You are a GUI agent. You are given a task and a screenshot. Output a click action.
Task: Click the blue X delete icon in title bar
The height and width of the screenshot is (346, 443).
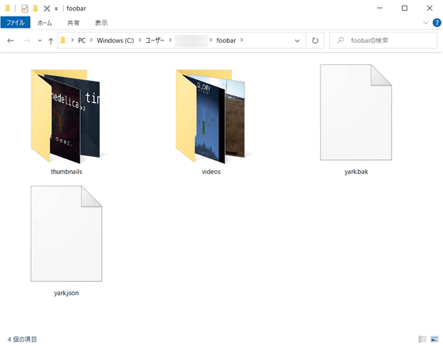(47, 9)
